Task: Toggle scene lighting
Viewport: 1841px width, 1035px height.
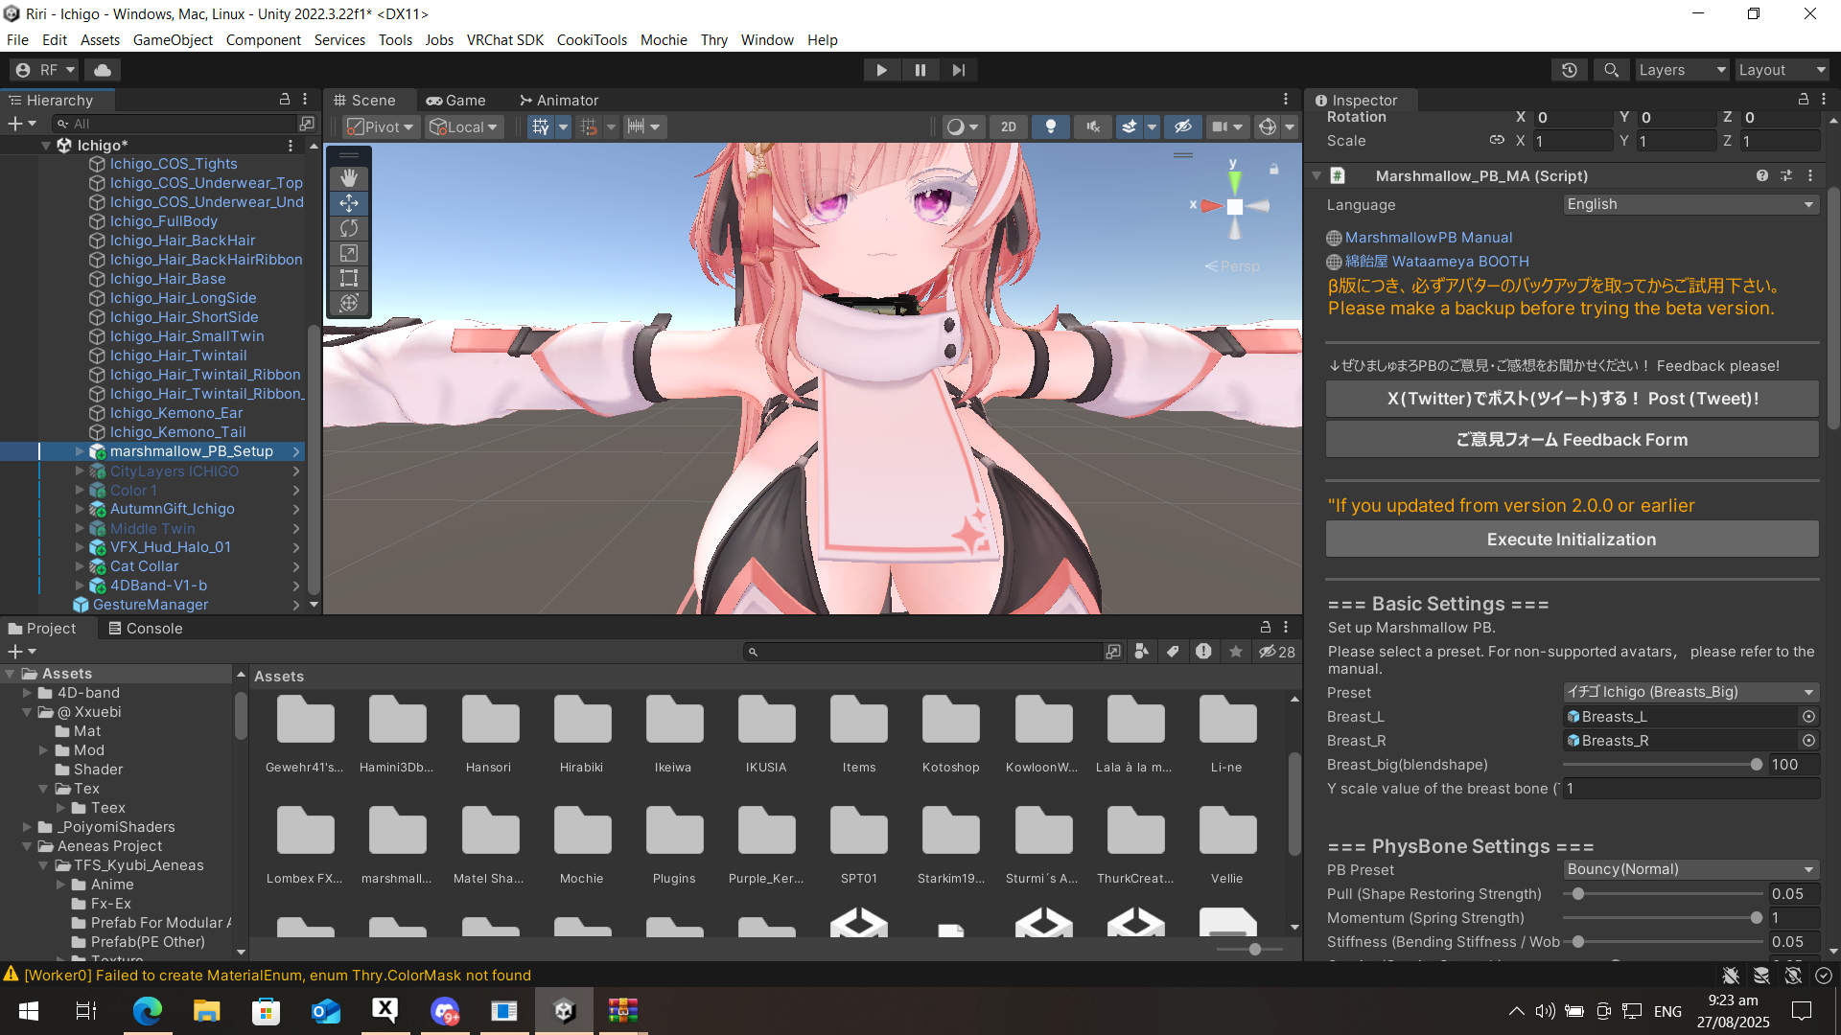Action: [1051, 126]
